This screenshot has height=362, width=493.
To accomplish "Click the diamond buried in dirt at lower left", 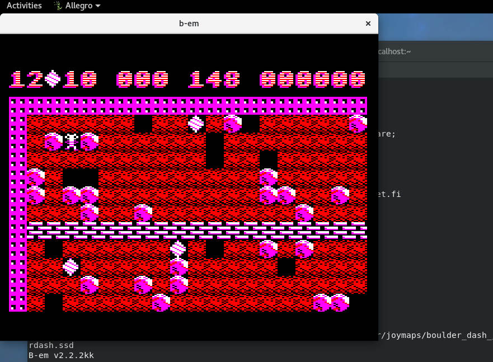I will [x=71, y=267].
